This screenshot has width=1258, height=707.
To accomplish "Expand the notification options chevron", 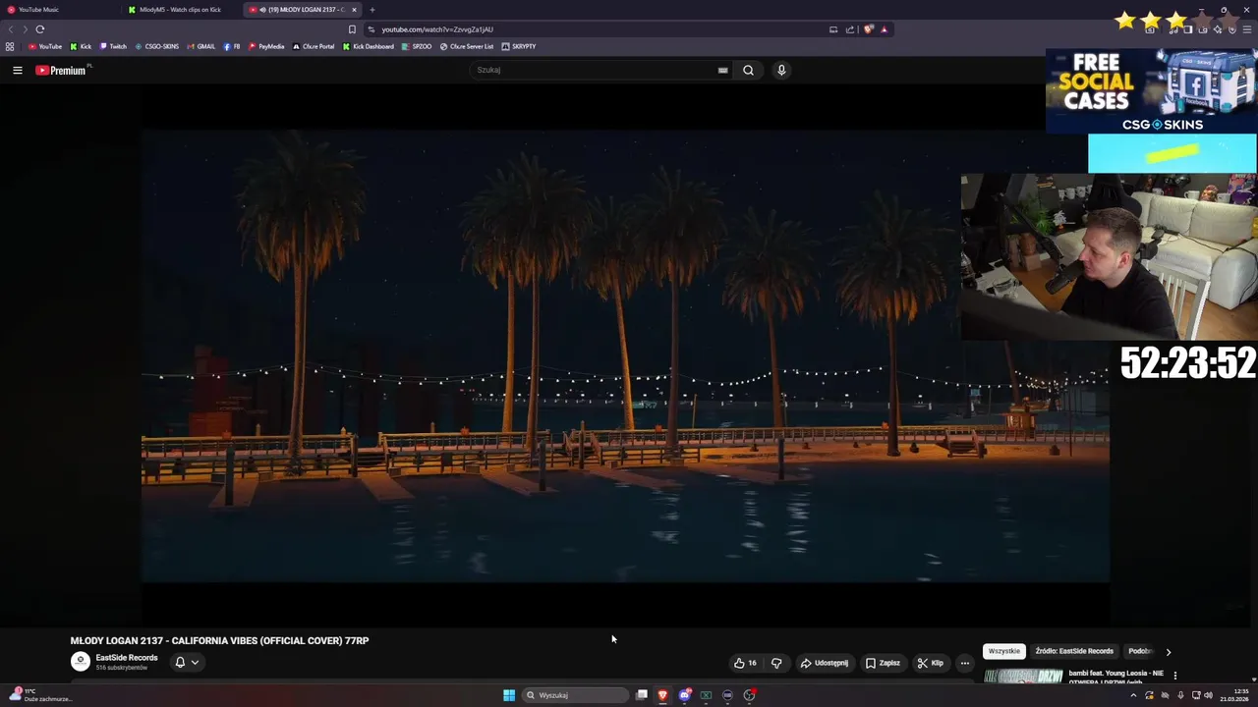I will point(195,662).
